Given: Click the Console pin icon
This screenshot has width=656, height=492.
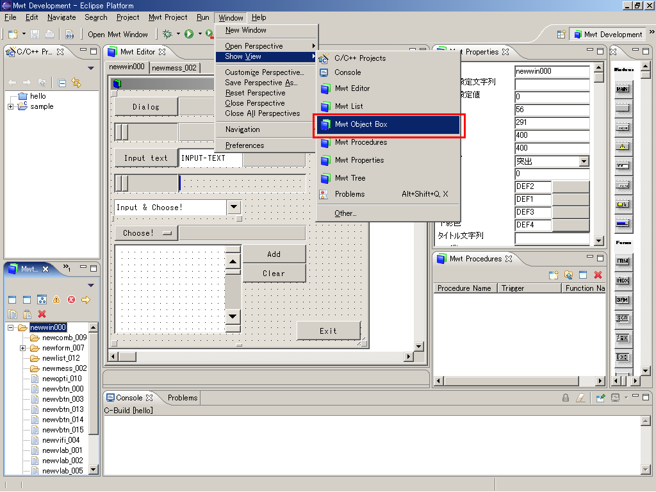Looking at the screenshot, I should [600, 398].
